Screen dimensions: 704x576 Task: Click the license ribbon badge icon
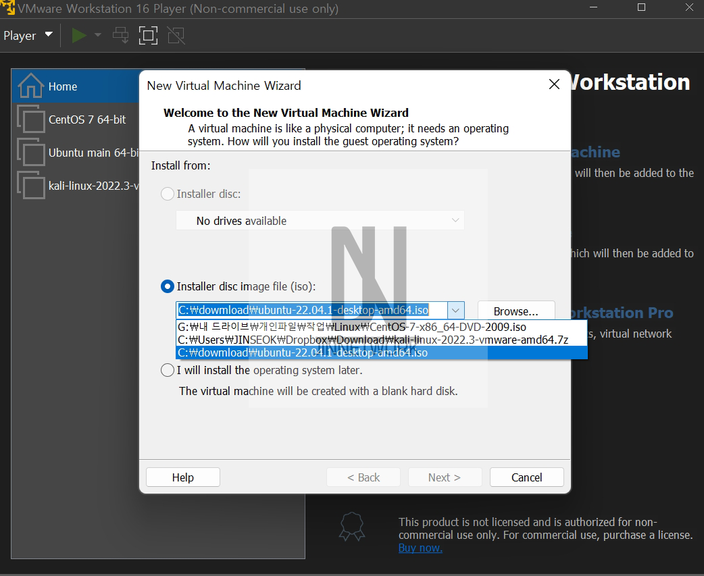pos(352,527)
